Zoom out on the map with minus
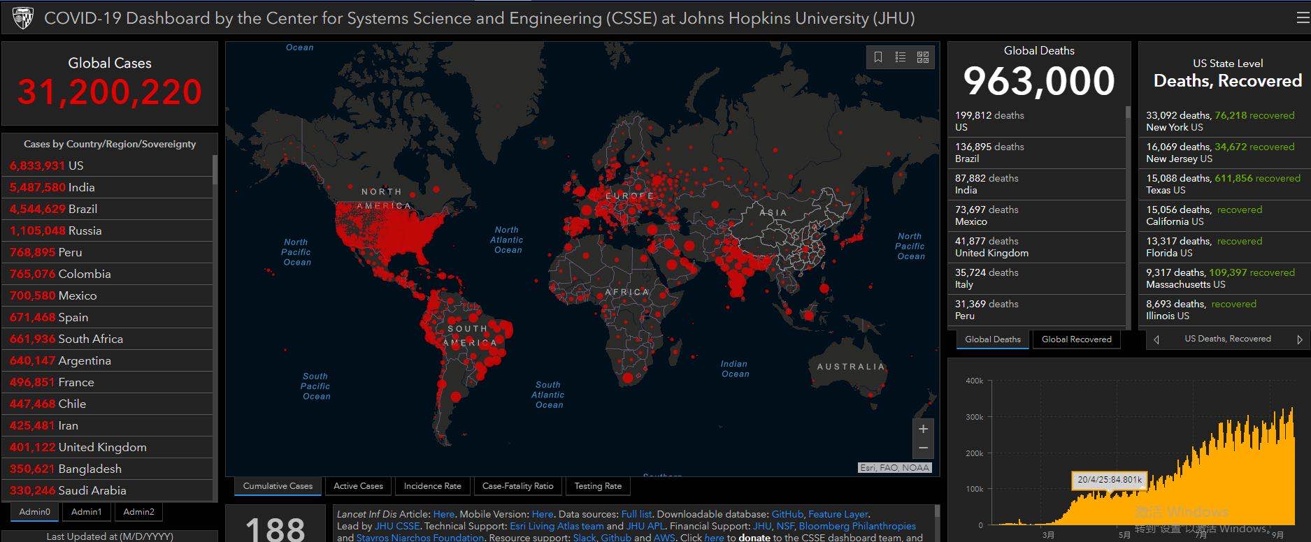Image resolution: width=1311 pixels, height=542 pixels. coord(923,448)
